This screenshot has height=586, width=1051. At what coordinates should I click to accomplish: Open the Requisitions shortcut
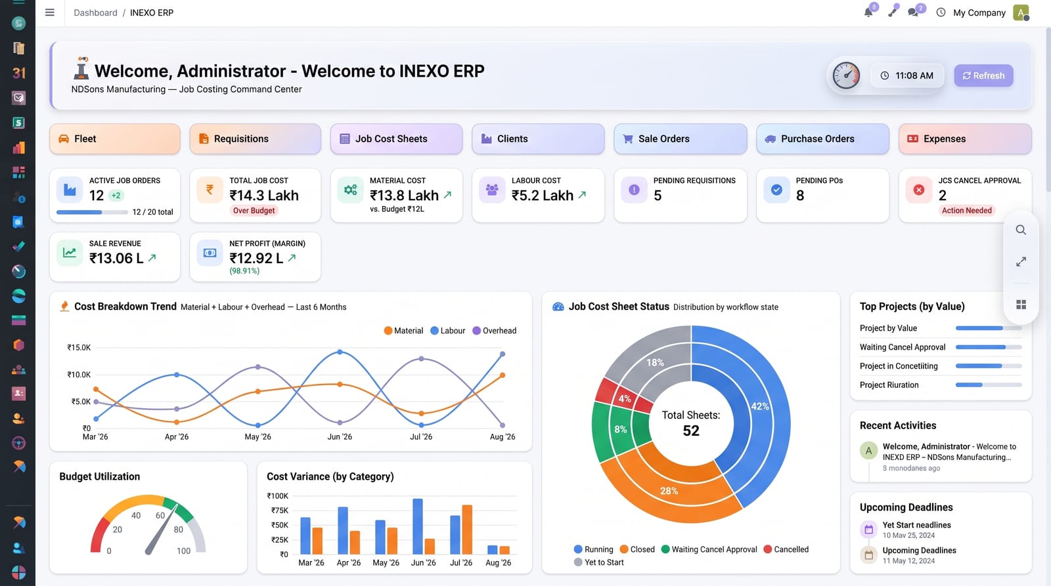pos(255,139)
